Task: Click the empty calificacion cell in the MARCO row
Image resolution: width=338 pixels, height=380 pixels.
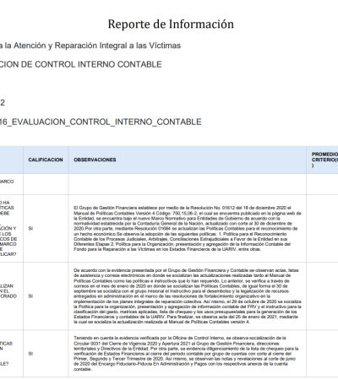Action: [46, 184]
